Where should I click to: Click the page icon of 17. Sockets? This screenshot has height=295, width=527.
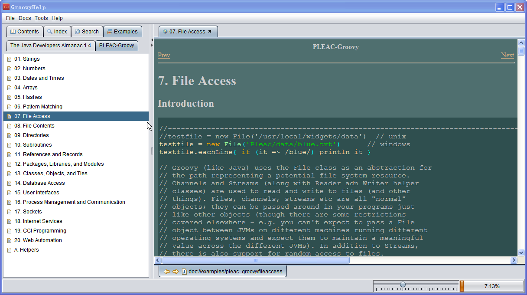10,212
